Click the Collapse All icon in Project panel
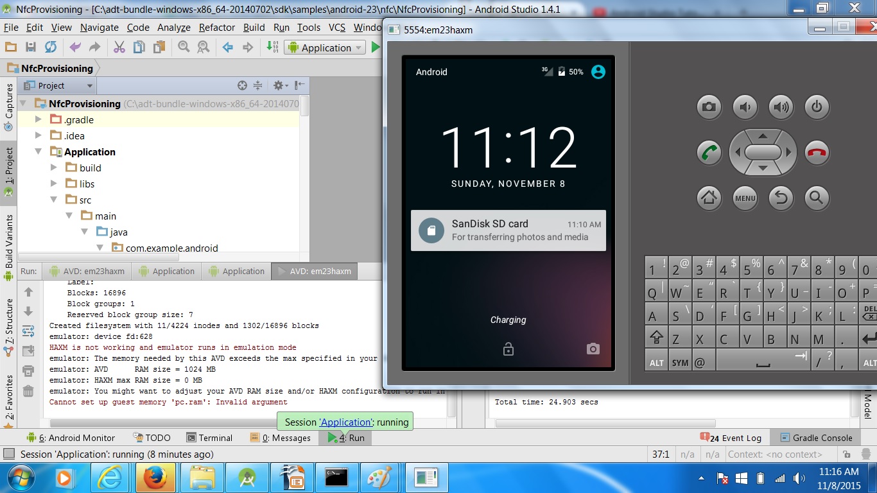 pyautogui.click(x=257, y=85)
